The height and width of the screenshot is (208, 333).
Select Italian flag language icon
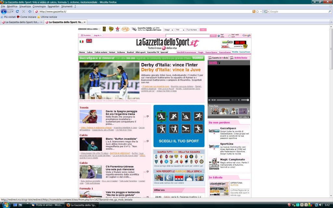(82, 41)
